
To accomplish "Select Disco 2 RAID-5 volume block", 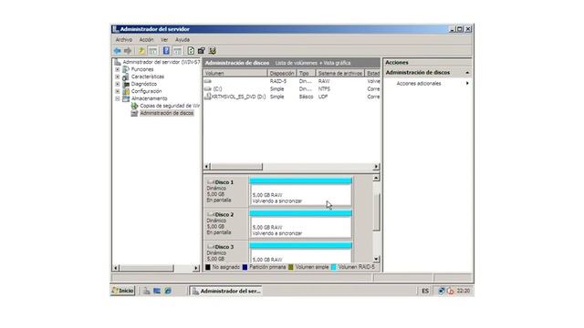I will coord(300,224).
